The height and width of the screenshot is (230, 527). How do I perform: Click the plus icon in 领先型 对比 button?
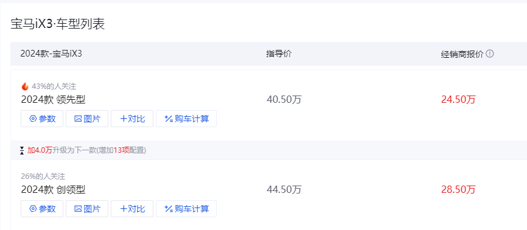124,119
